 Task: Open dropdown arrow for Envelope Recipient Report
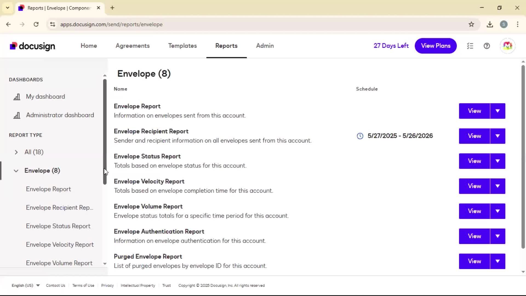(498, 136)
